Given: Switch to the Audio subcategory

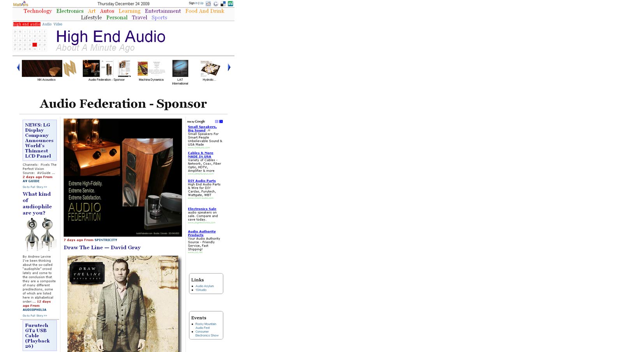Looking at the screenshot, I should pos(47,24).
